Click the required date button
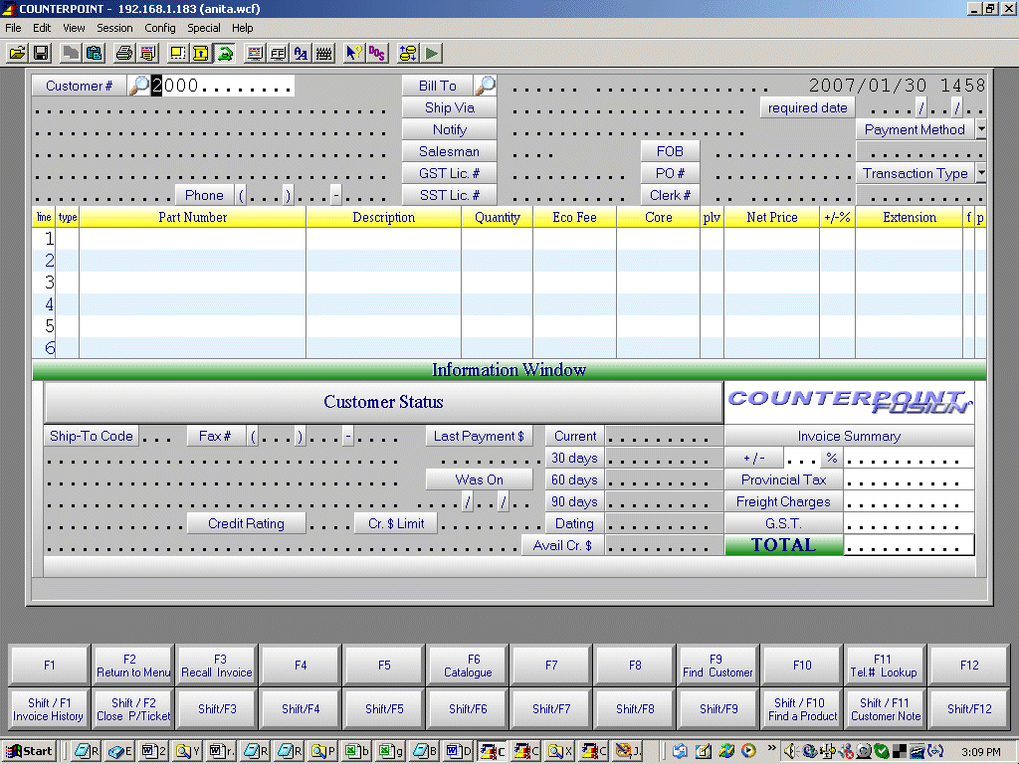This screenshot has height=764, width=1019. [807, 107]
